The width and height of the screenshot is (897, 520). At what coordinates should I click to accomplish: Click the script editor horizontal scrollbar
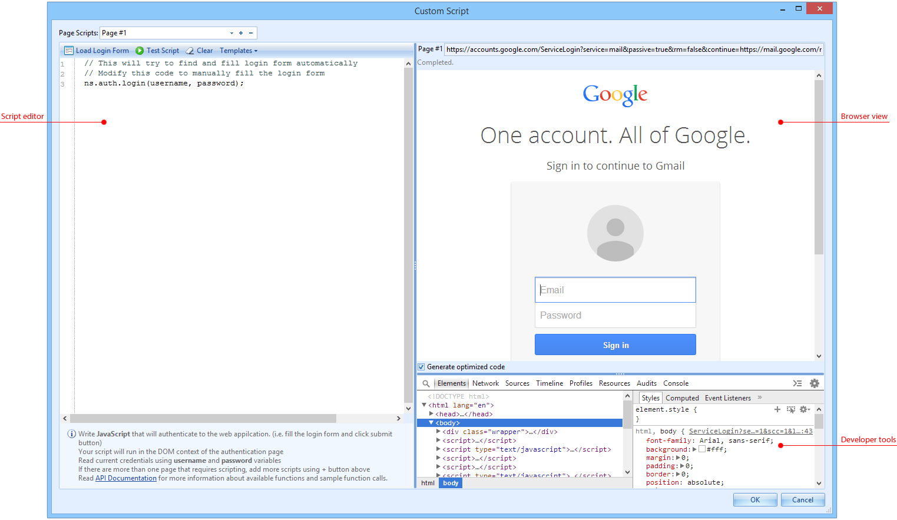coord(203,418)
